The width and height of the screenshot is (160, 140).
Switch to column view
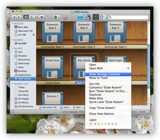(37, 17)
